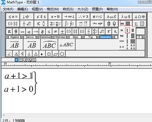Open the 视图(V) menu

coord(37,9)
